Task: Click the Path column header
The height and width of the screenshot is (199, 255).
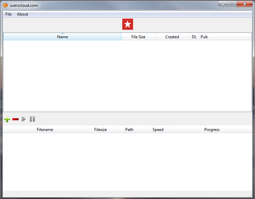Action: pos(129,129)
